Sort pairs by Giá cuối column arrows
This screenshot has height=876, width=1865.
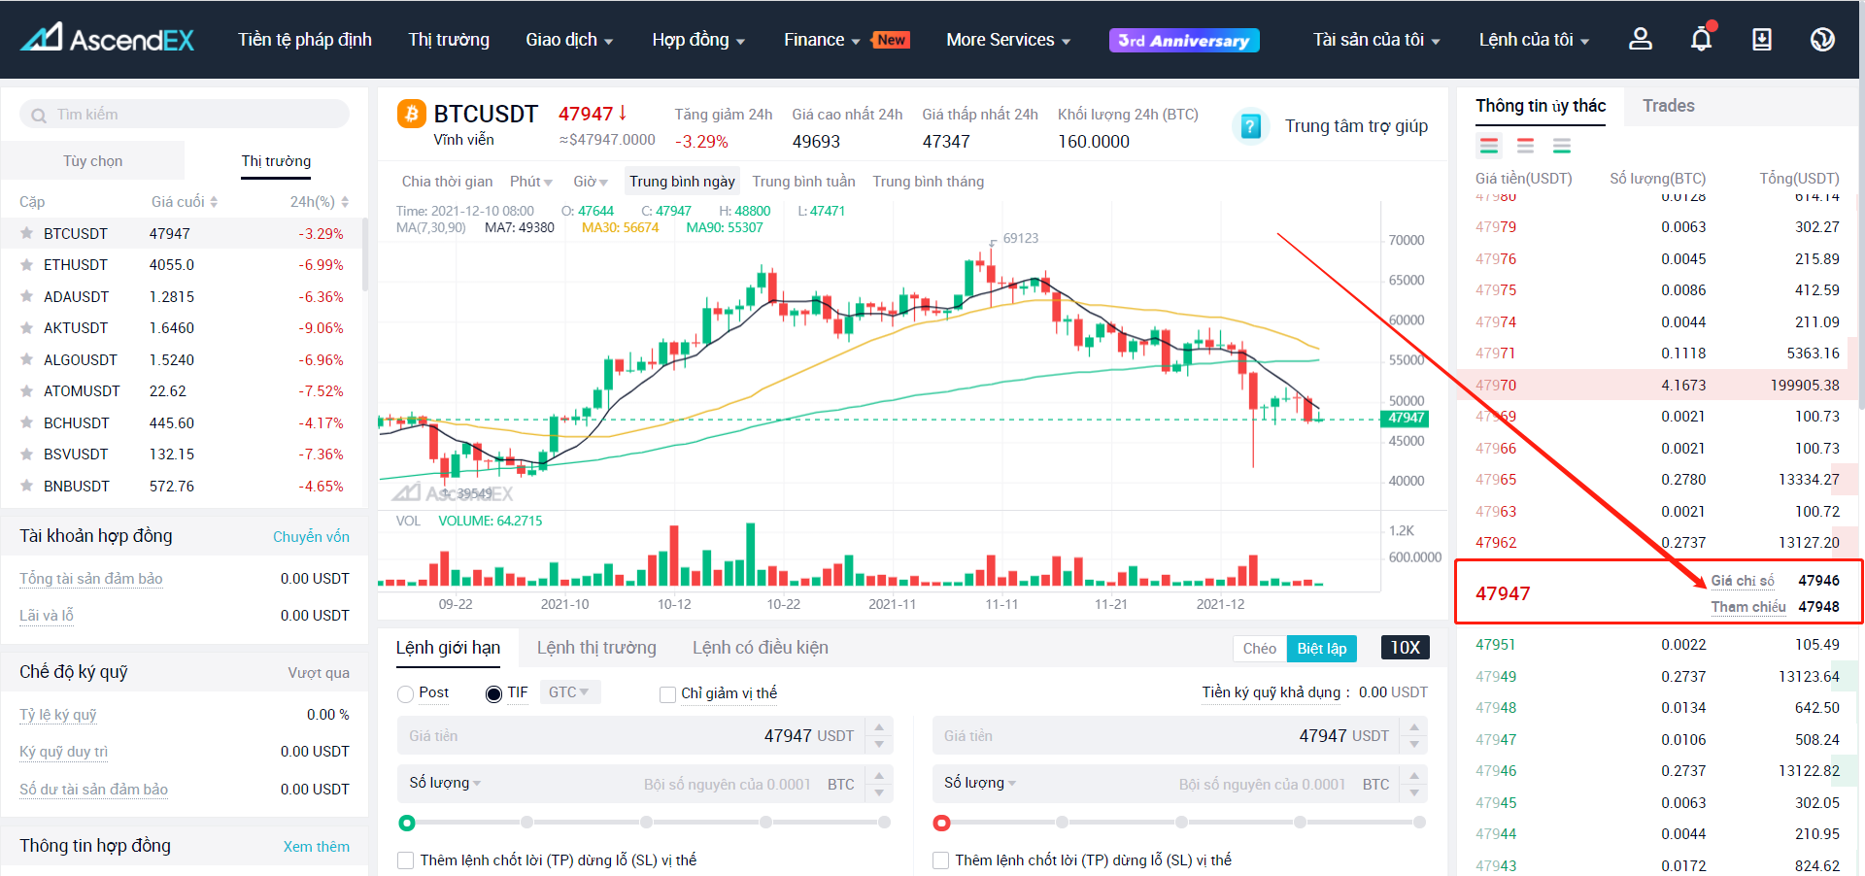pos(214,202)
